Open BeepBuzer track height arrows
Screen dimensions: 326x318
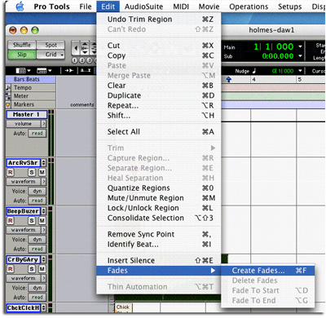(43, 211)
